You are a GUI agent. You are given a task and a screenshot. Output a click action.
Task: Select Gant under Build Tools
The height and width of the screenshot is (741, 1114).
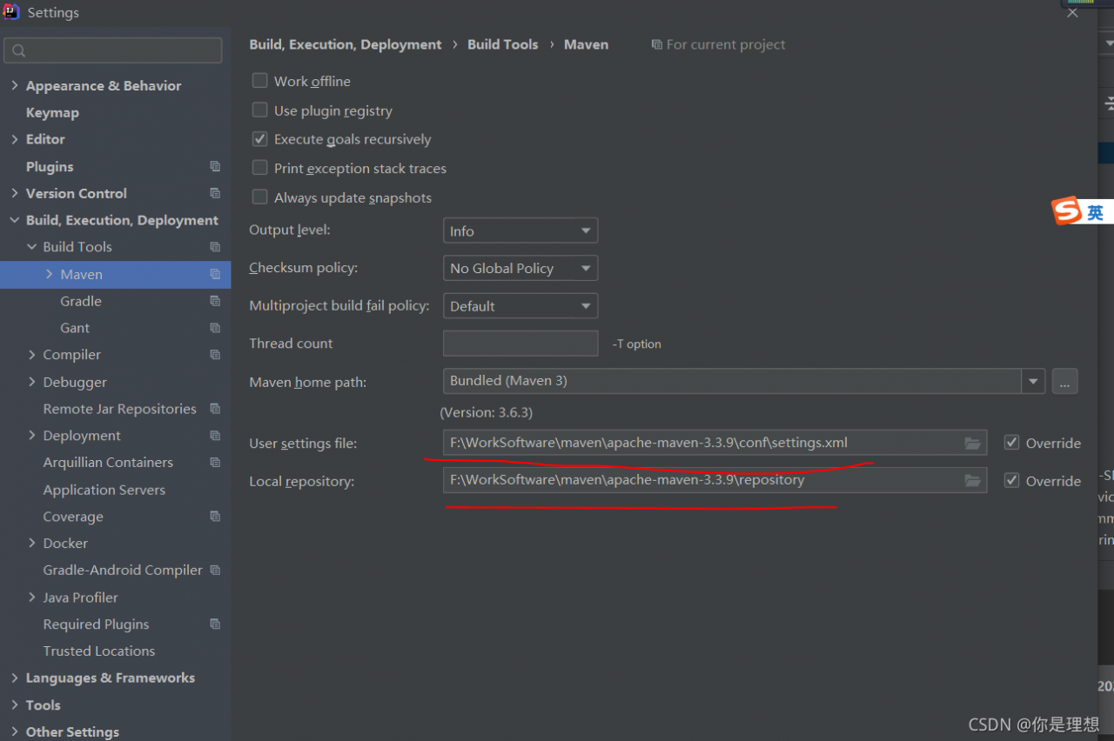click(75, 328)
